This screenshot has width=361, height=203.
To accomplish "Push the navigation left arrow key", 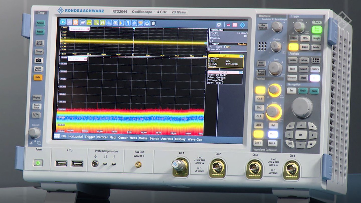I will pos(289,135).
